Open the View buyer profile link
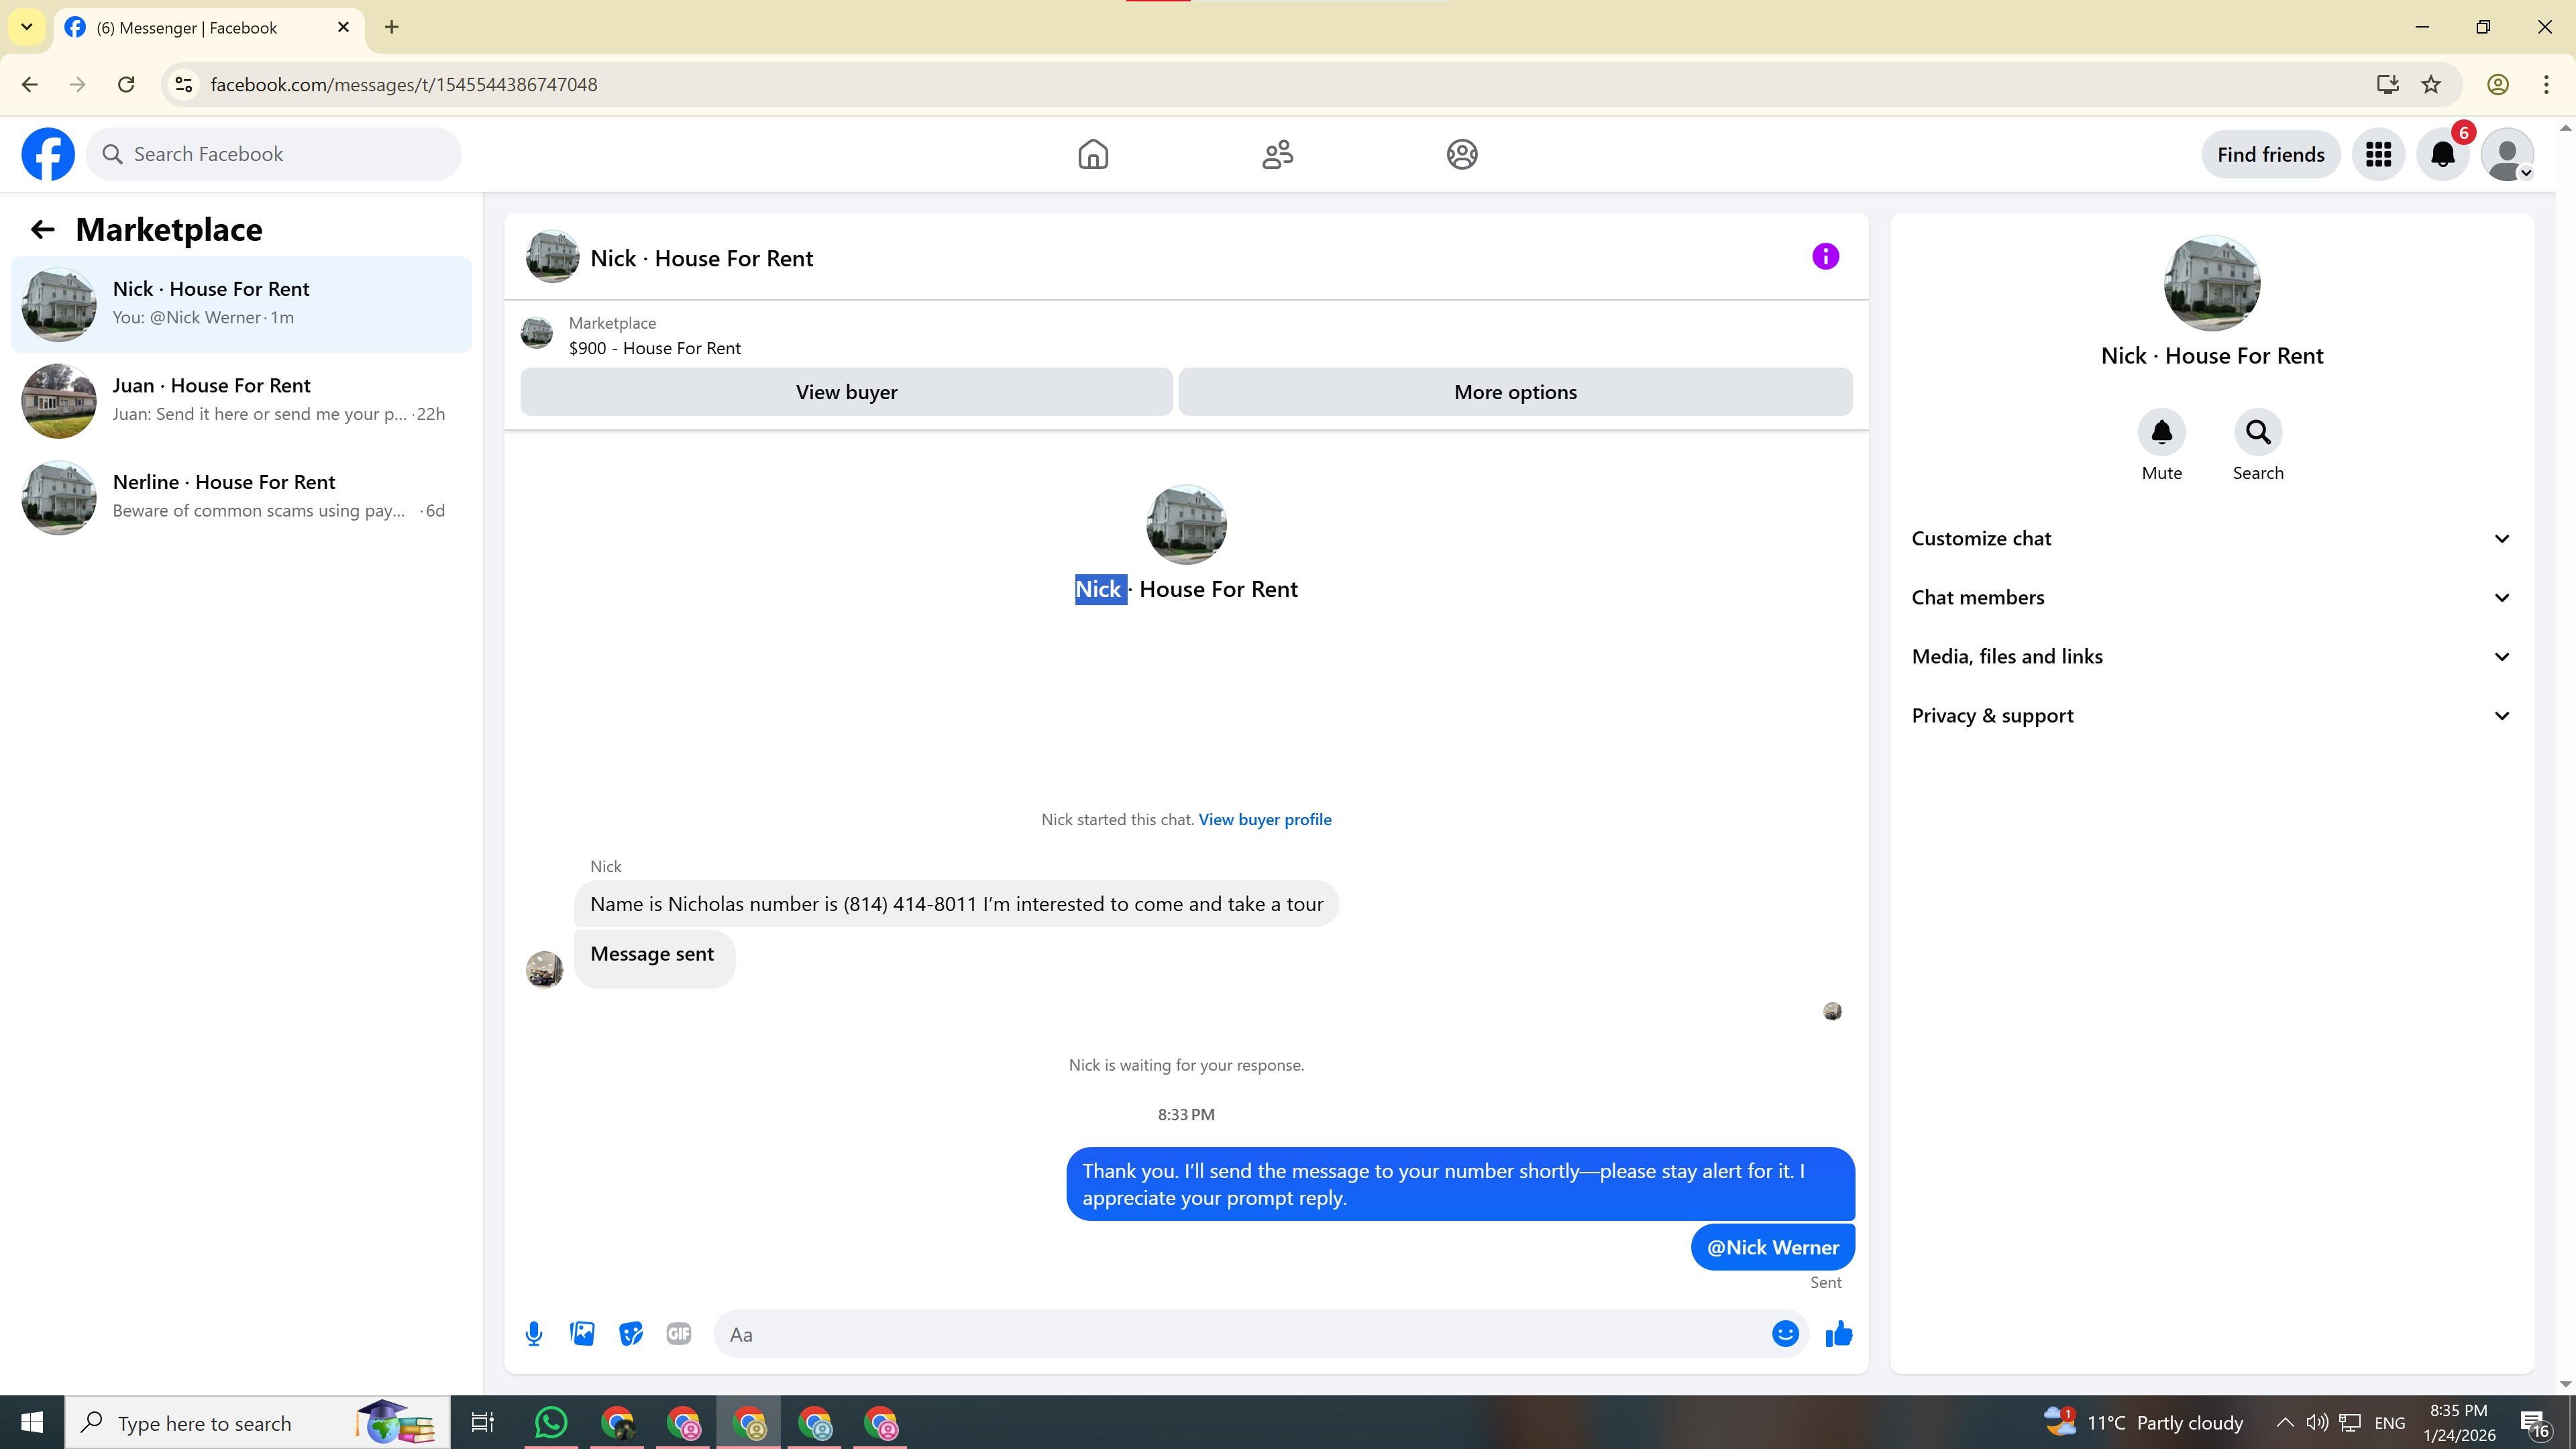This screenshot has width=2576, height=1449. tap(1264, 819)
